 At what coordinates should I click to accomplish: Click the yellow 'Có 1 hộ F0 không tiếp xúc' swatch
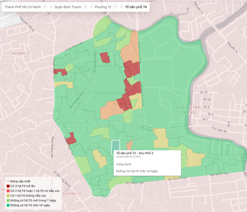(8, 196)
